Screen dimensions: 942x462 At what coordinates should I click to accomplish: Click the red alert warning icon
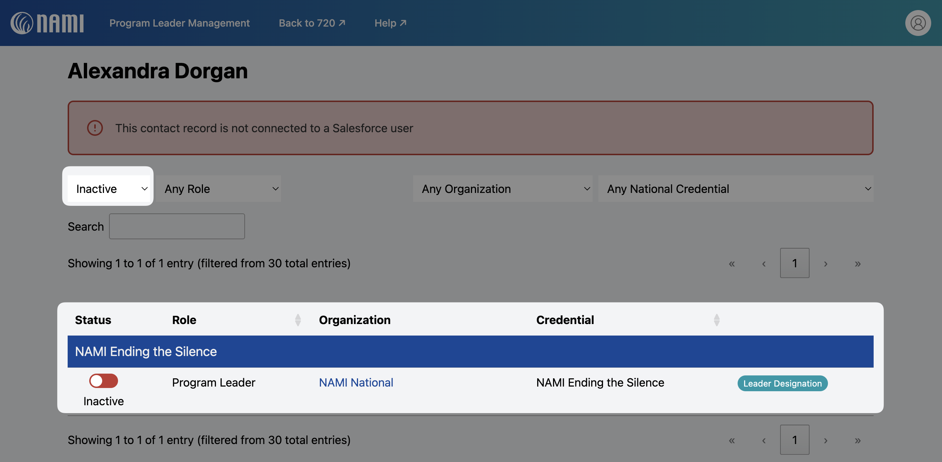click(x=95, y=128)
